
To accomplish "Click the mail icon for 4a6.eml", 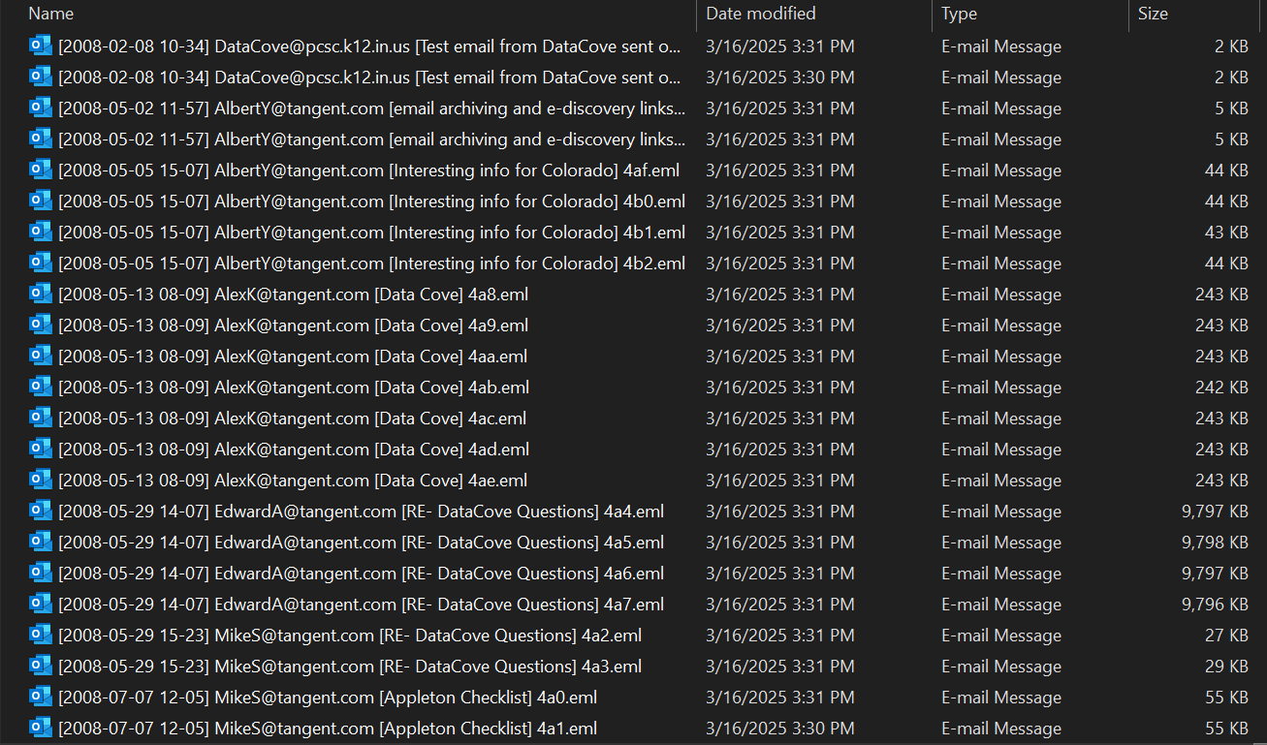I will tap(41, 573).
